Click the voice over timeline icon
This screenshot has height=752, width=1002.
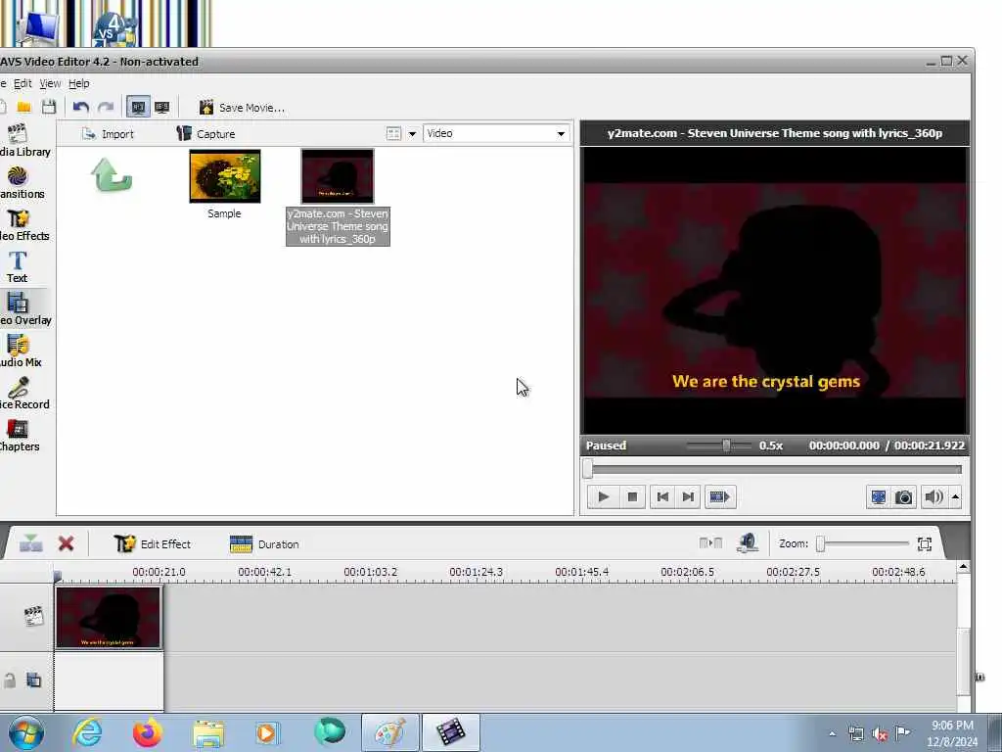click(x=747, y=542)
